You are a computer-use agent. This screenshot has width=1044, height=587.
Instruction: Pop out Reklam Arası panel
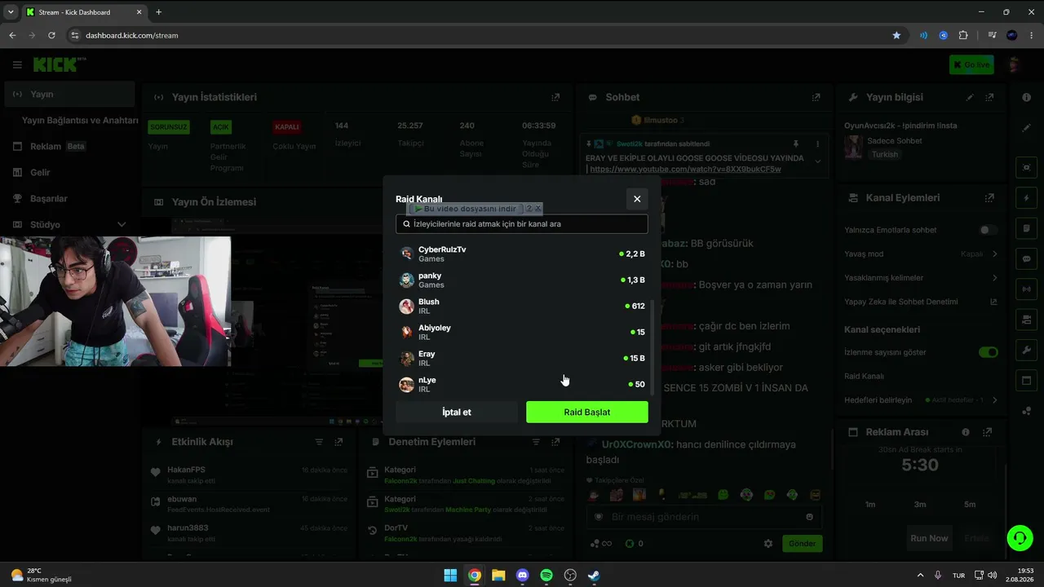(x=988, y=432)
